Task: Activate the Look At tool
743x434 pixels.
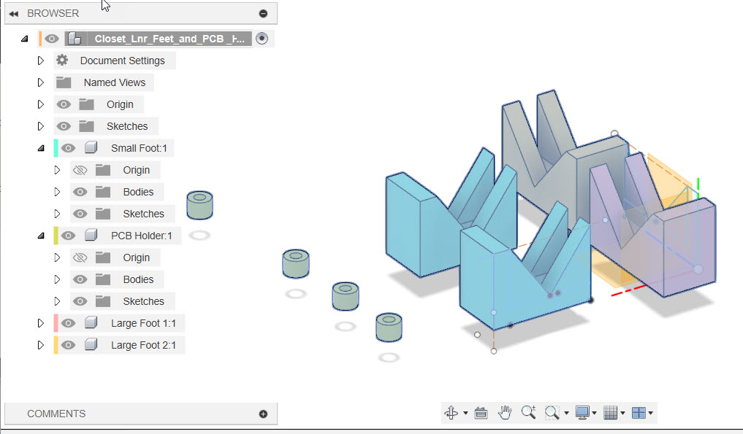Action: pyautogui.click(x=481, y=412)
